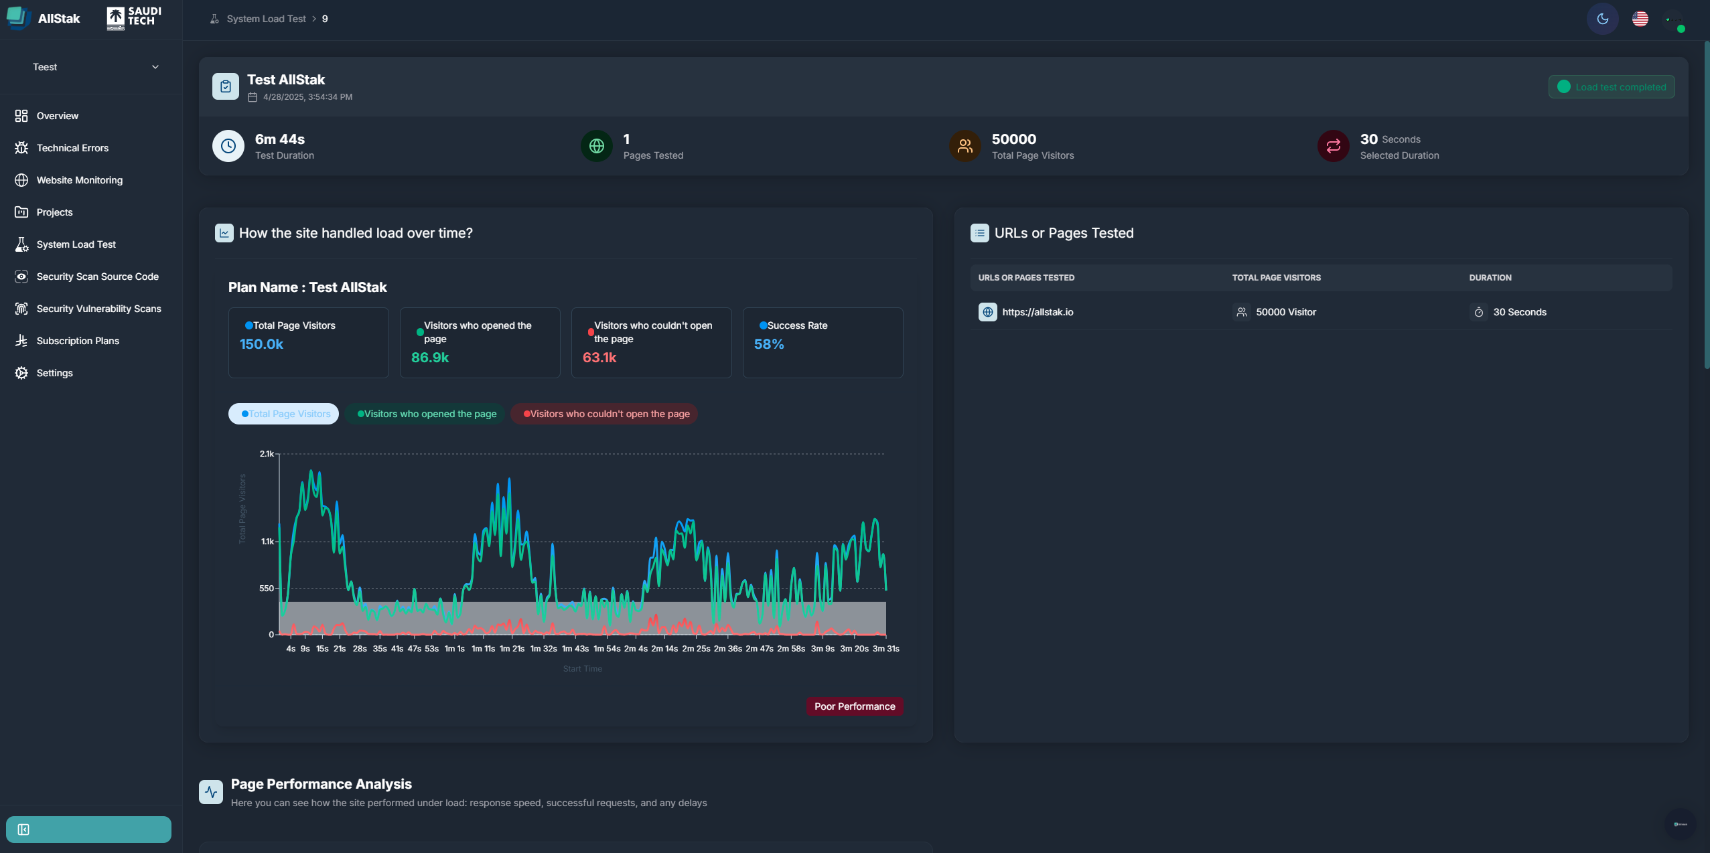Click the Pages Tested globe icon
Image resolution: width=1710 pixels, height=853 pixels.
point(597,146)
